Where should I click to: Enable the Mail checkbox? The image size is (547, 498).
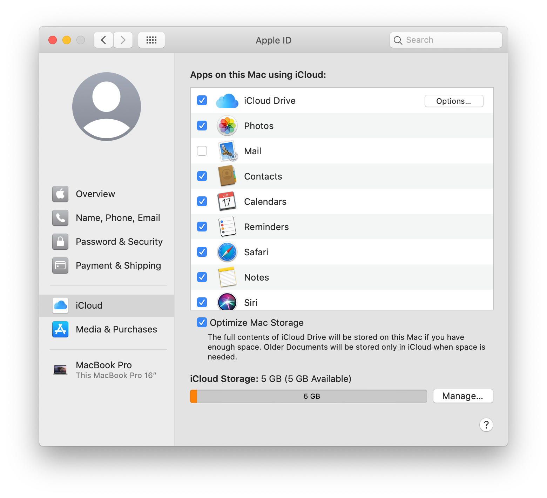(x=202, y=151)
